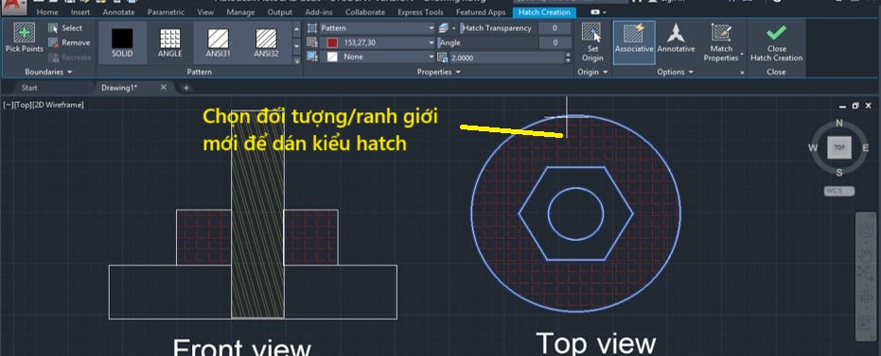Expand the Origin panel
Viewport: 881px width, 356px height.
pos(592,72)
